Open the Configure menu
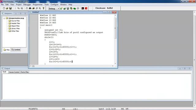196x110 pixels. (55, 5)
